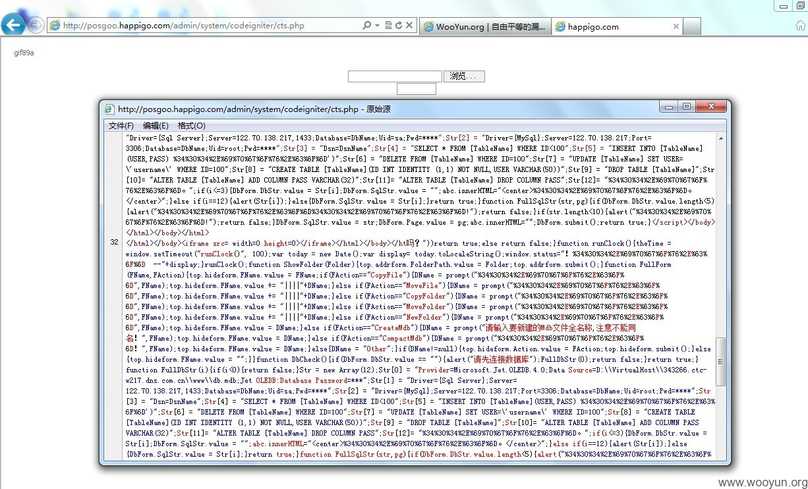The width and height of the screenshot is (808, 489).
Task: Close the happigo.com tab
Action: [676, 26]
